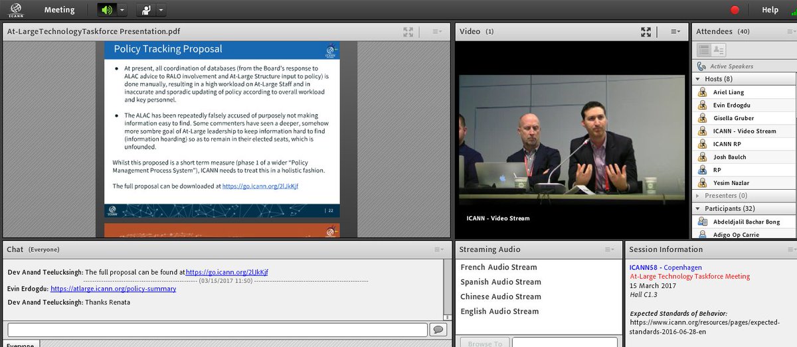Viewport: 797px width, 347px height.
Task: Open atlarge.icann.org/policy-summary chat link
Action: (114, 289)
